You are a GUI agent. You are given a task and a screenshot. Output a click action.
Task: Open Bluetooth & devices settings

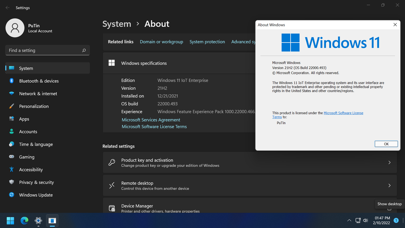[47, 81]
